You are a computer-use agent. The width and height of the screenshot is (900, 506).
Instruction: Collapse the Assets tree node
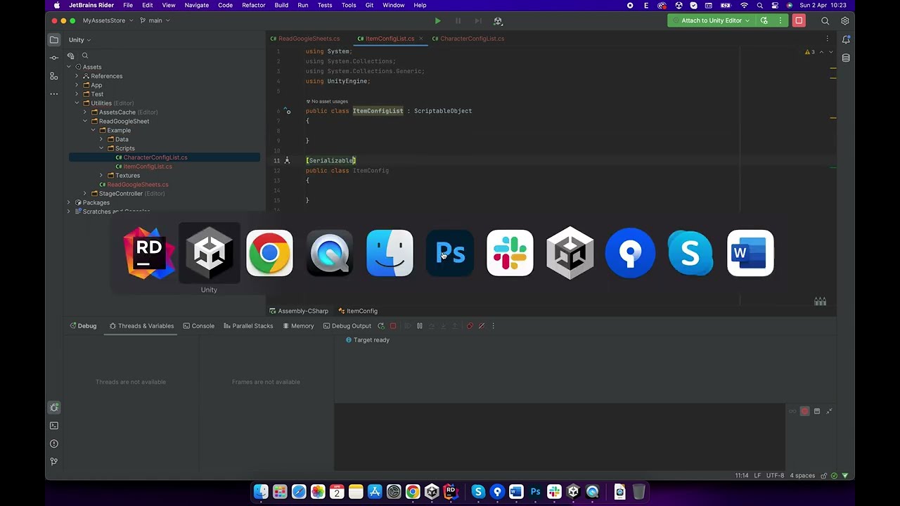69,67
